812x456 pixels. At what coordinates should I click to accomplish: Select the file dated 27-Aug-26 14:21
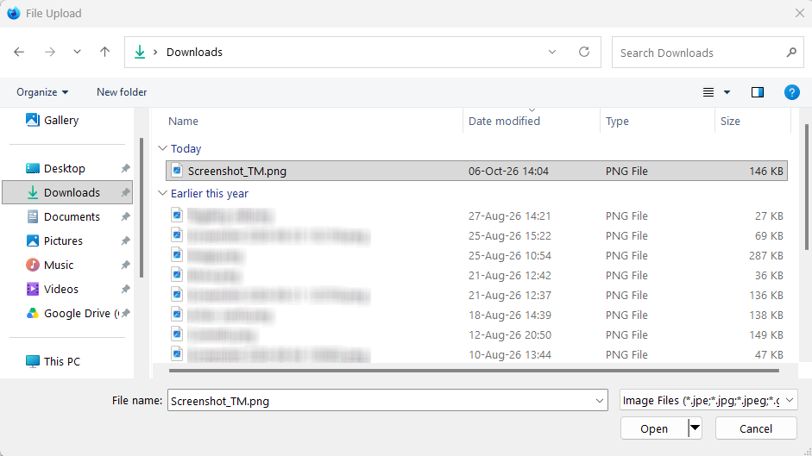click(476, 216)
